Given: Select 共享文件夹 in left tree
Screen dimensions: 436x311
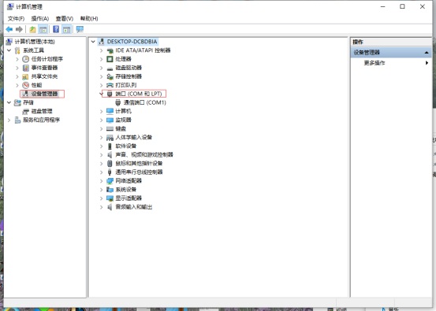Looking at the screenshot, I should point(44,76).
